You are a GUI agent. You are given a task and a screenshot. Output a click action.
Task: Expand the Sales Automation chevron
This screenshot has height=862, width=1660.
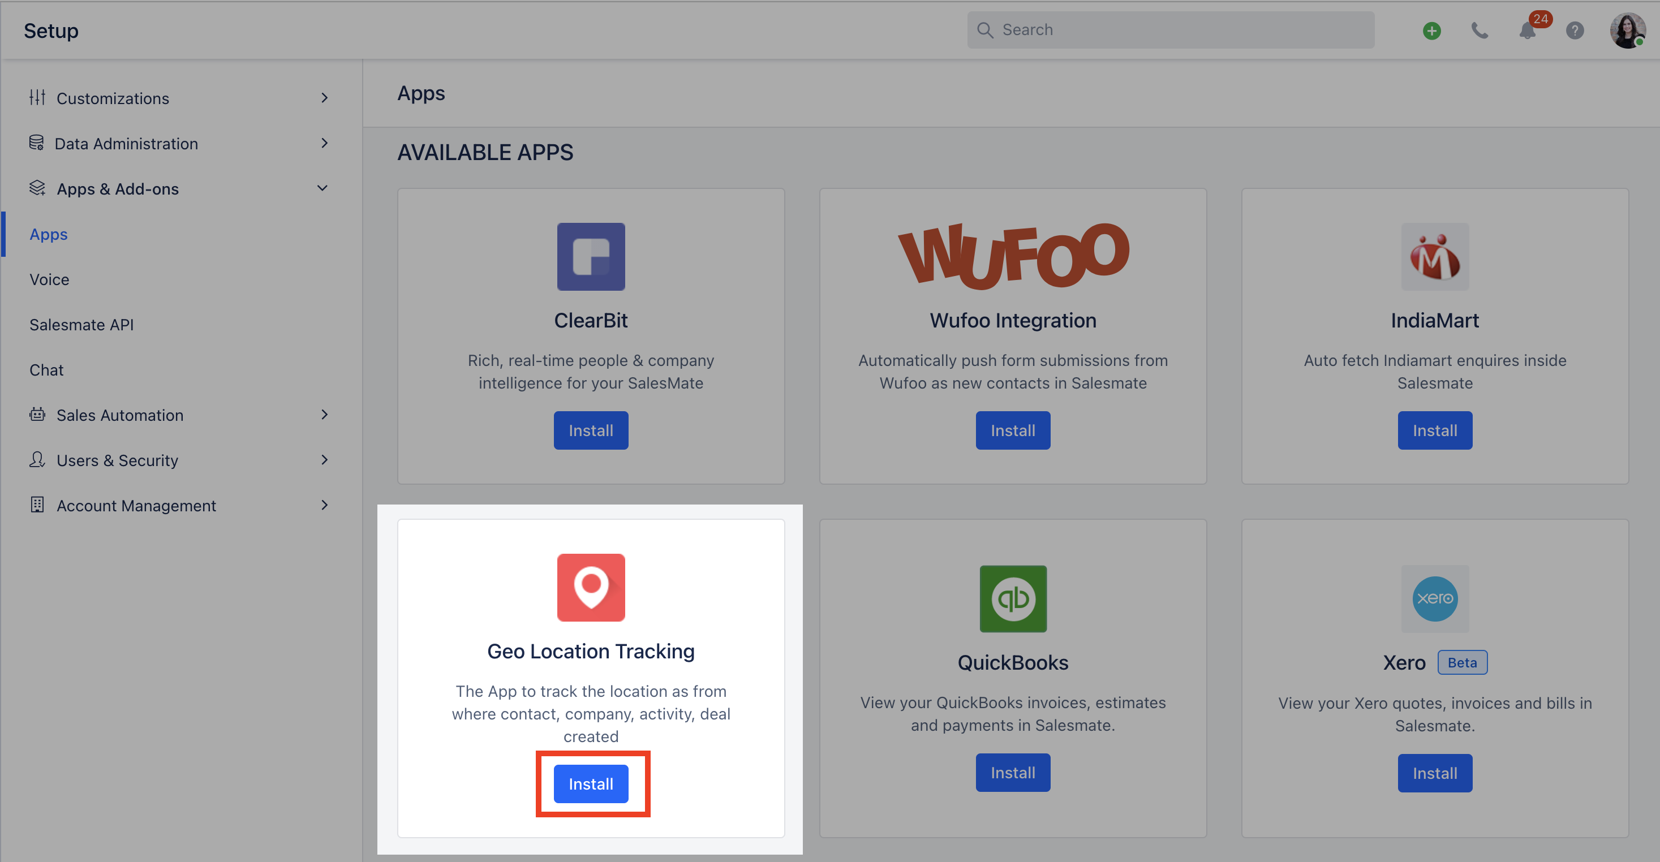pyautogui.click(x=324, y=414)
